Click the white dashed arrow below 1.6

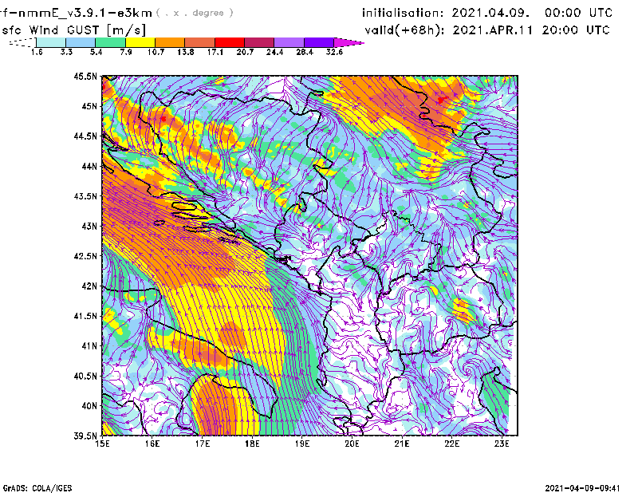click(22, 42)
